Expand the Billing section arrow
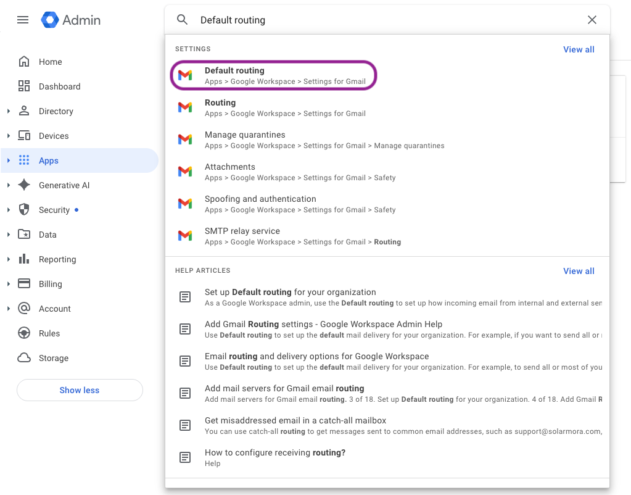 tap(9, 284)
